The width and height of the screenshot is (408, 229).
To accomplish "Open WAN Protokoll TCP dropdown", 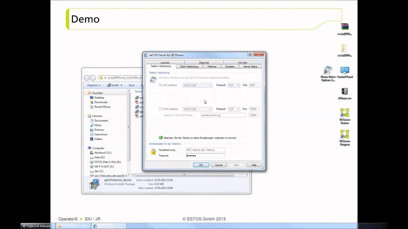I will pyautogui.click(x=234, y=109).
